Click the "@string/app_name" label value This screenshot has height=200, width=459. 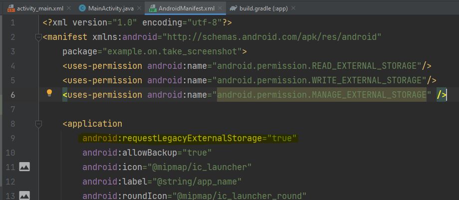pos(197,182)
